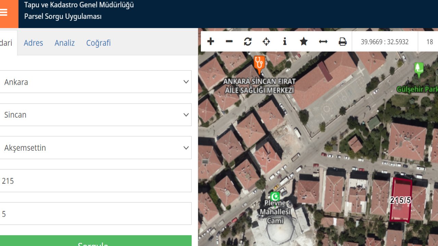Activate the locate crosshair tool
Viewport: 438px width, 246px height.
(266, 42)
